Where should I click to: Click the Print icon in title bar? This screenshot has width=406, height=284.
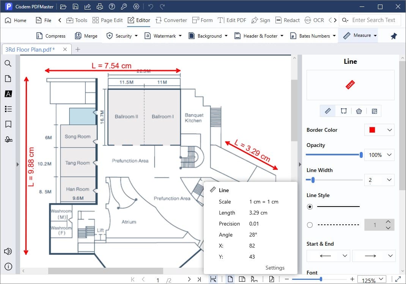coord(99,6)
